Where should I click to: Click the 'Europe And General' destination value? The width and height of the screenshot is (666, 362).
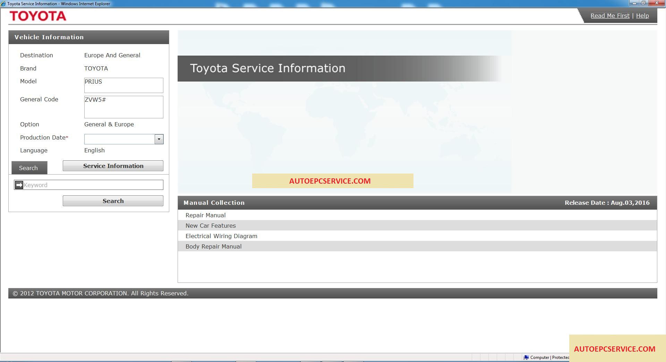click(x=112, y=55)
